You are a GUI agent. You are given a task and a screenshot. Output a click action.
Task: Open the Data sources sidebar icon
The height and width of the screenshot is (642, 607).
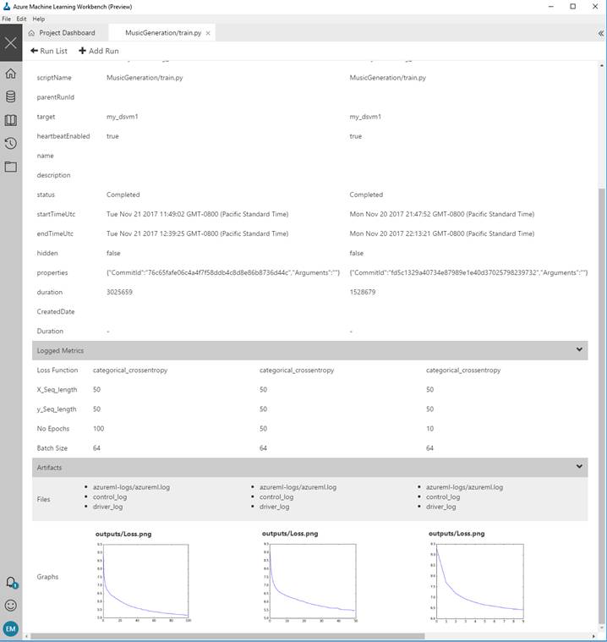pos(11,96)
